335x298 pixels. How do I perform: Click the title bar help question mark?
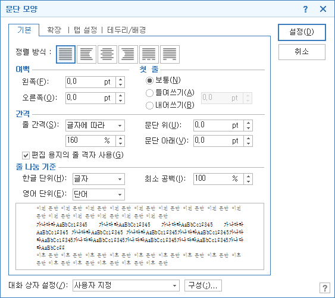pyautogui.click(x=305, y=9)
